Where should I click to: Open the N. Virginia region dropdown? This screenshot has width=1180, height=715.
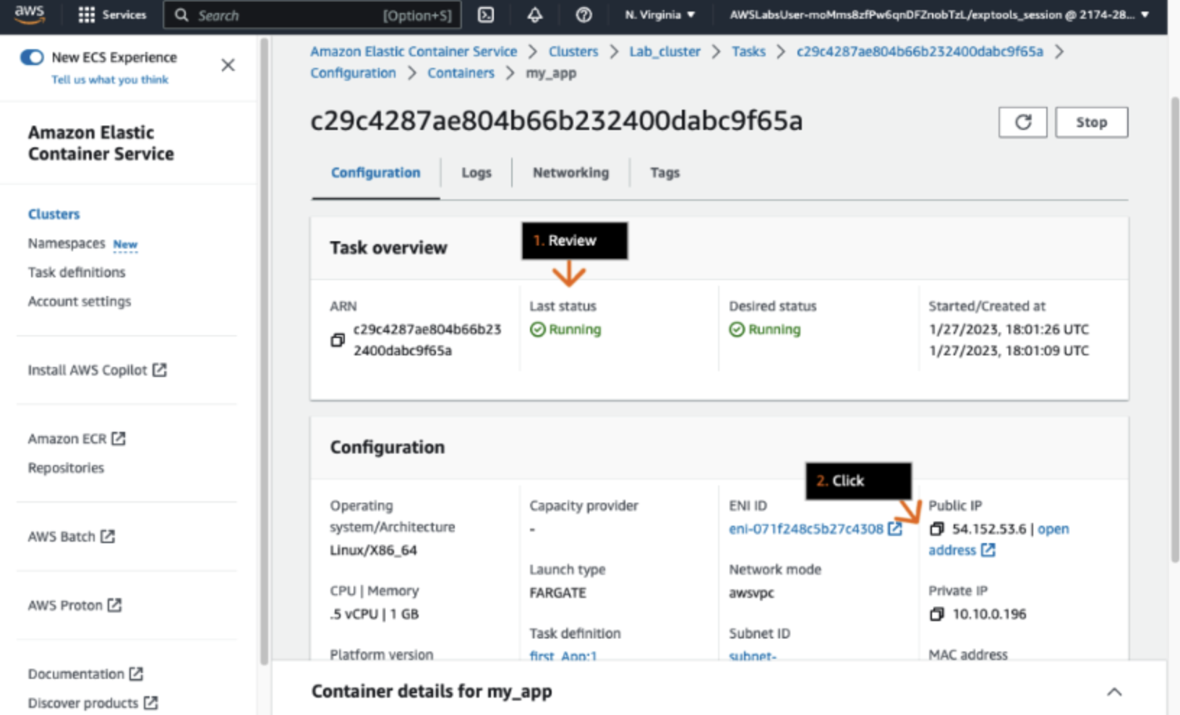click(x=659, y=14)
